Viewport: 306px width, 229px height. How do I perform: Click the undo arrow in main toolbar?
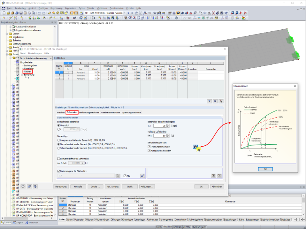pos(39,13)
